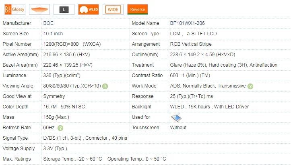
Task: Click the Screen Size label
Action: click(16, 33)
